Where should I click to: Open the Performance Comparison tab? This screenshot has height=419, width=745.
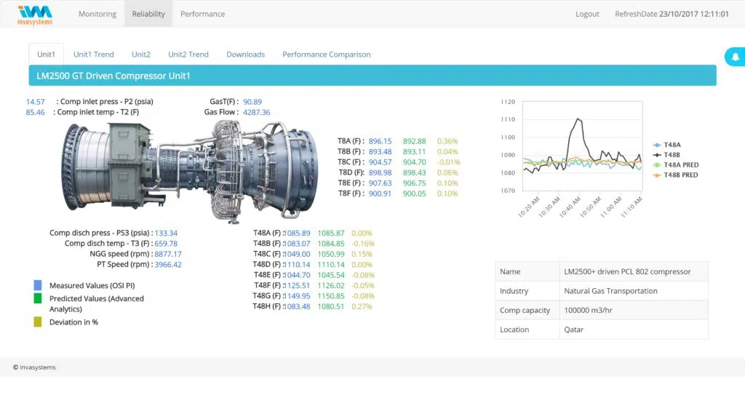tap(327, 54)
